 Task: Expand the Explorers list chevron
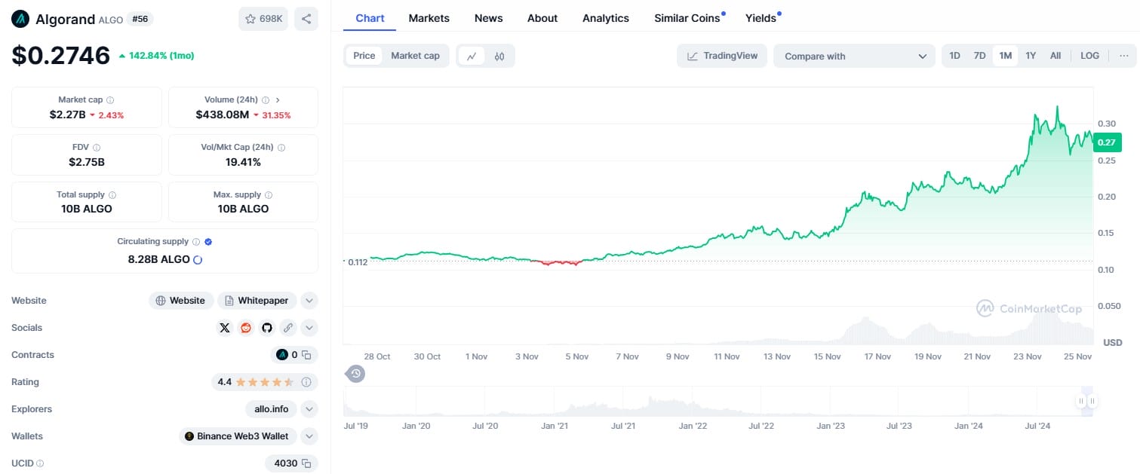coord(309,409)
